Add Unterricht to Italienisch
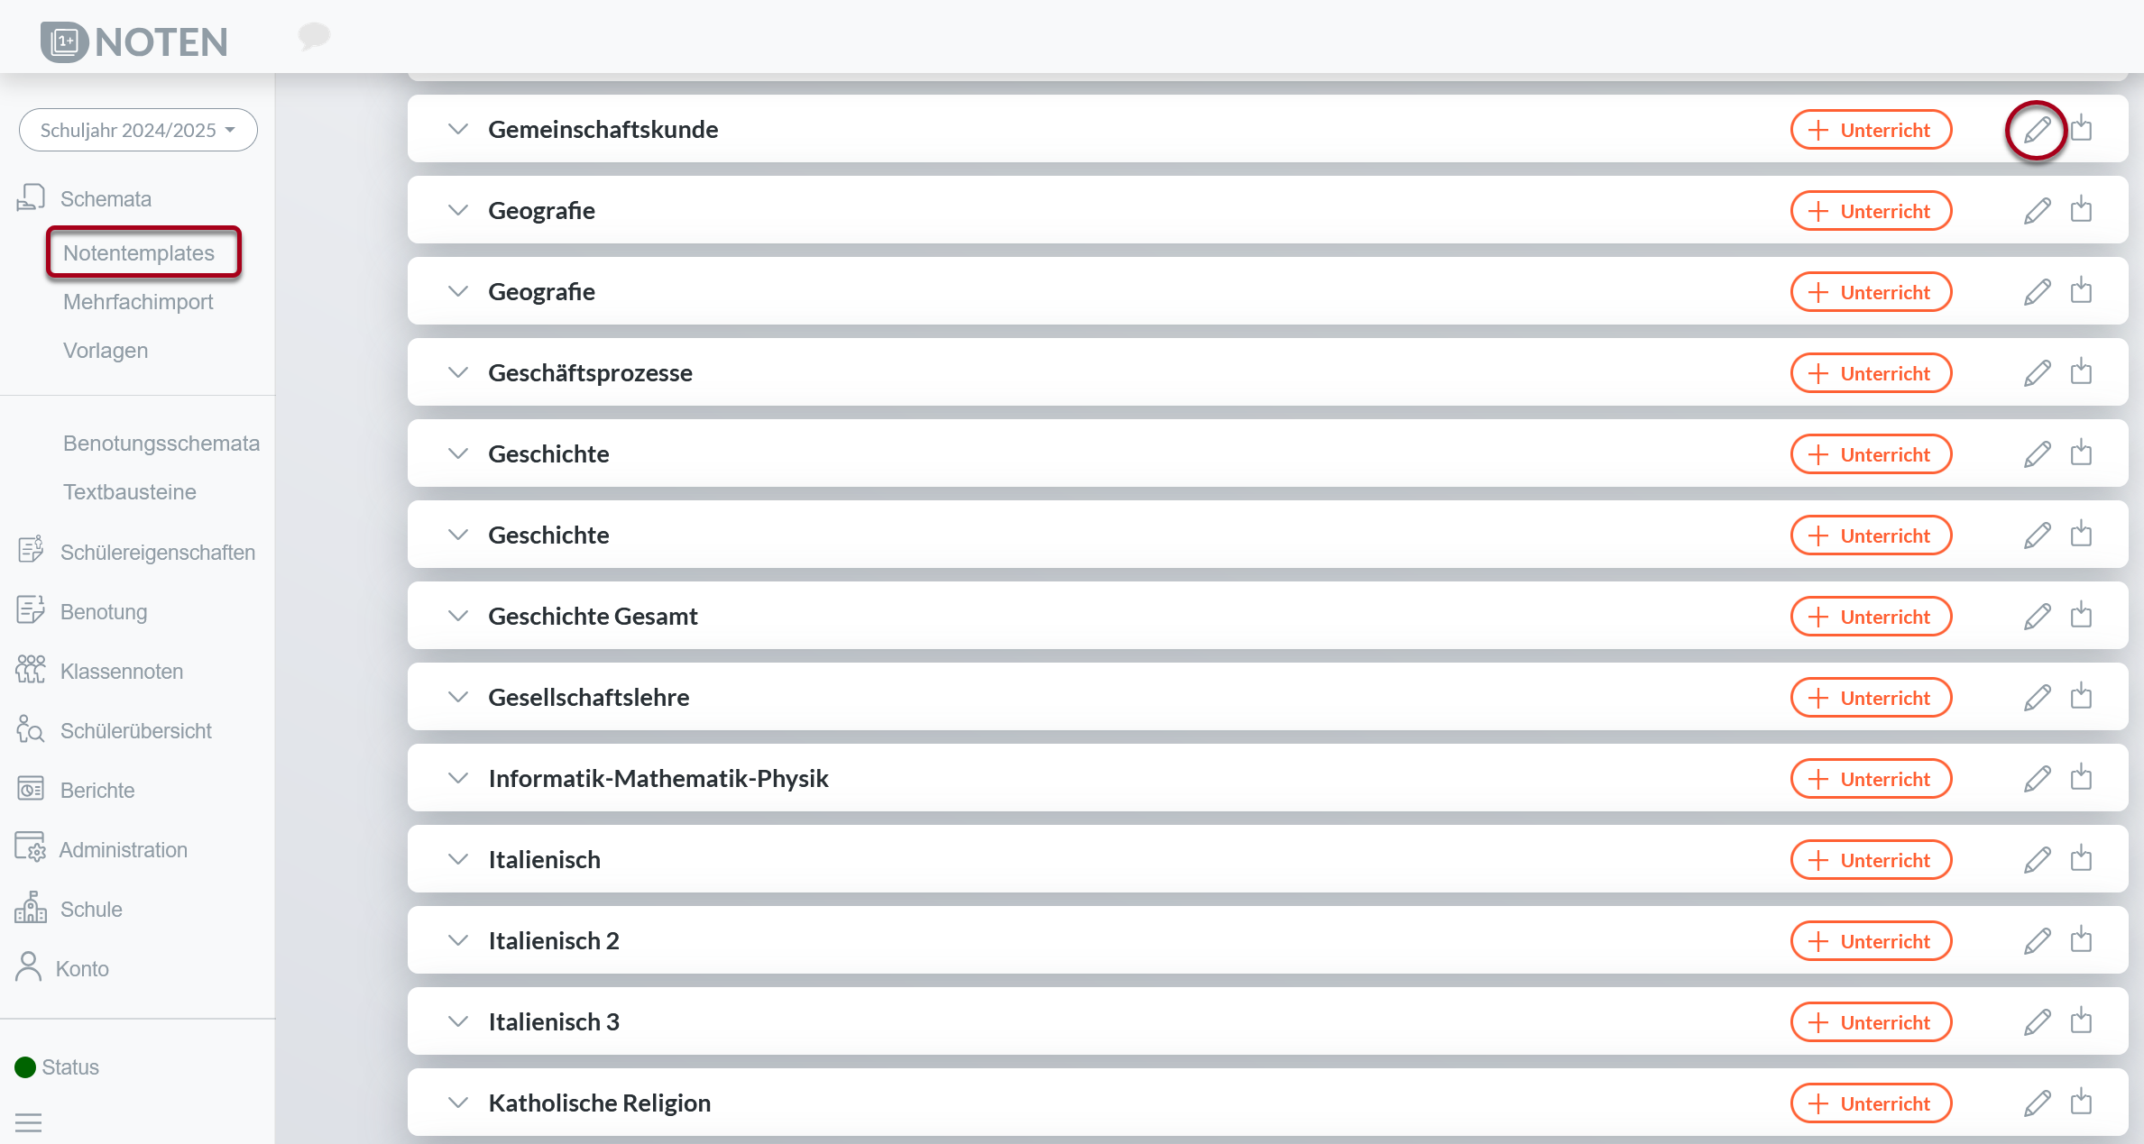Image resolution: width=2144 pixels, height=1144 pixels. click(x=1871, y=860)
